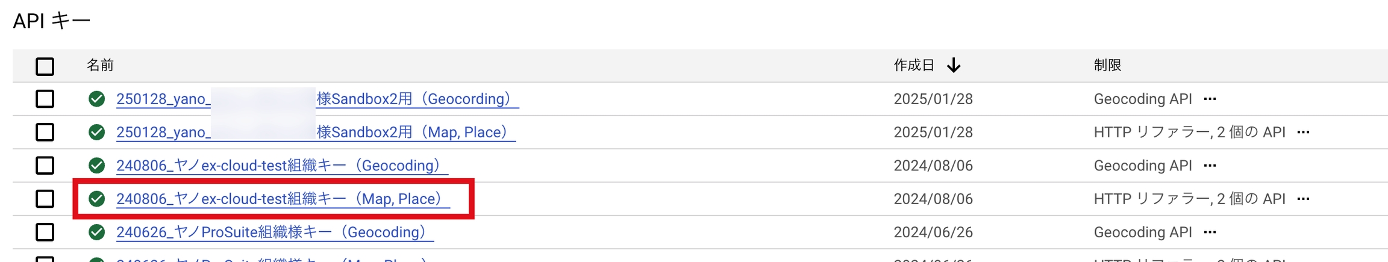Image resolution: width=1388 pixels, height=262 pixels.
Task: Select checkbox for 240806 Map, Place key
Action: click(x=45, y=199)
